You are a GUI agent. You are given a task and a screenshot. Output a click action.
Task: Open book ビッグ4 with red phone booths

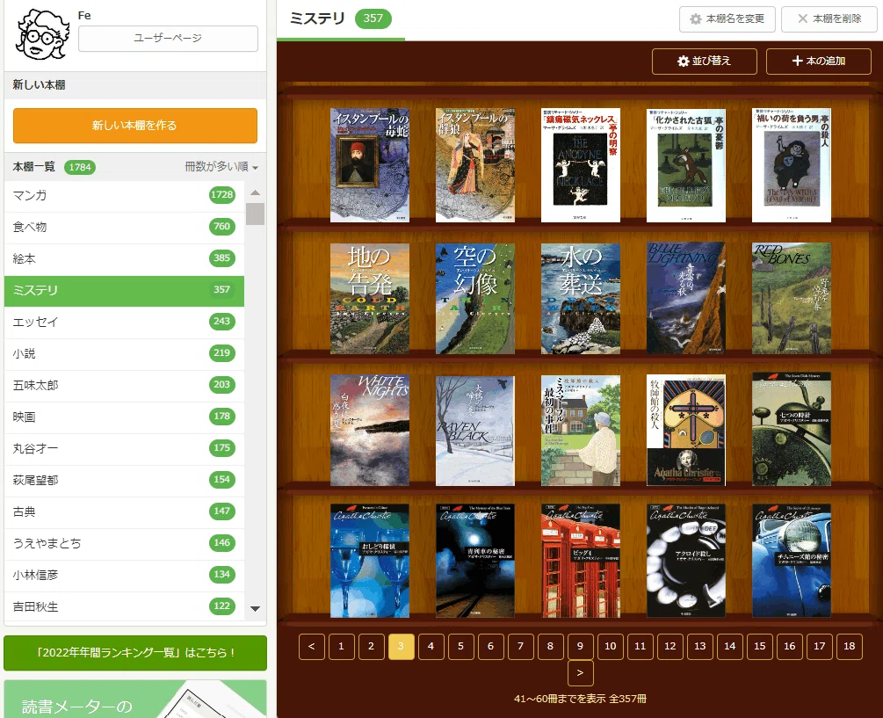tap(580, 561)
